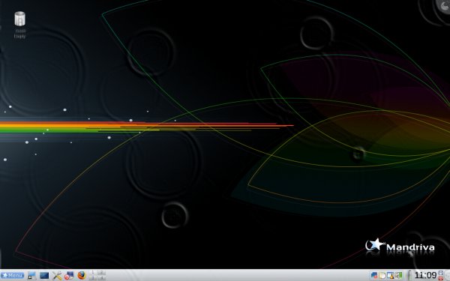
Task: Open the clipboard tray icon
Action: pos(382,276)
